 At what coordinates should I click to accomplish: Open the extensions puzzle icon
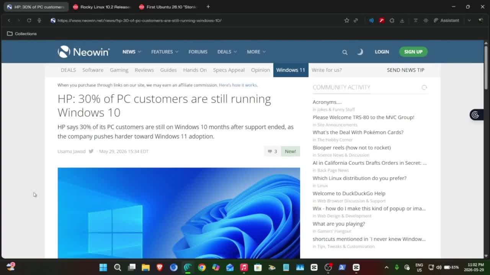392,20
